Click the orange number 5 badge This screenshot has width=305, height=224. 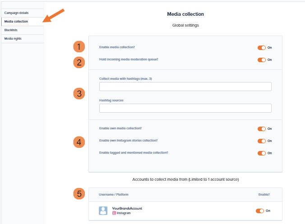tap(79, 194)
